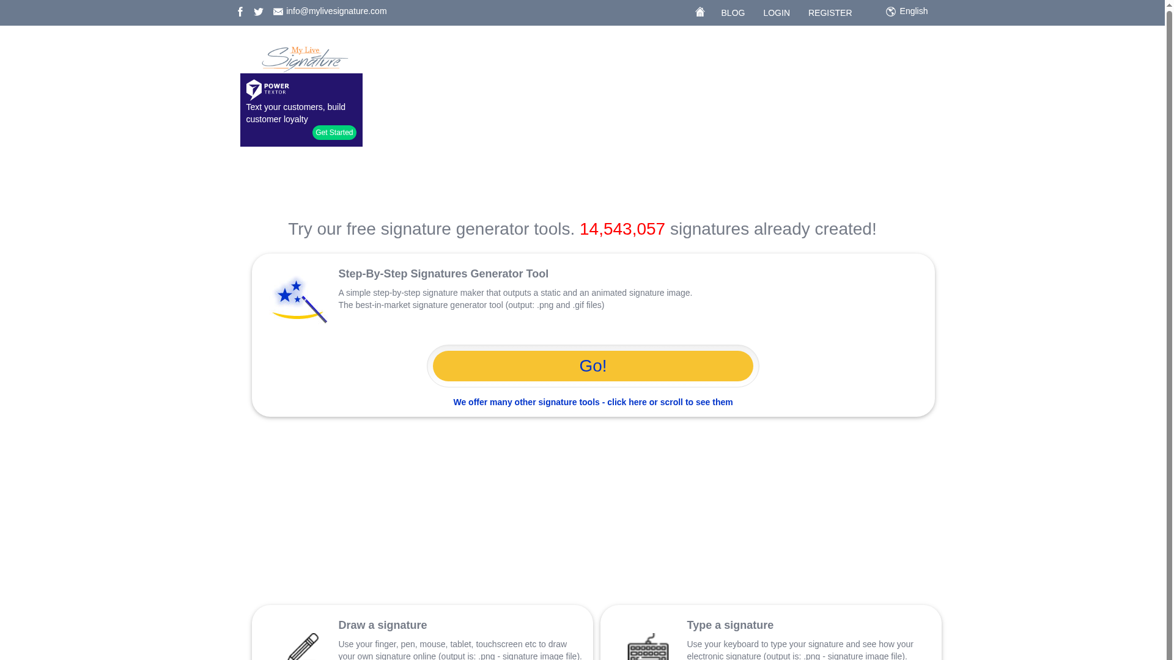Click the magic wand stars icon
Viewport: 1174px width, 660px height.
pyautogui.click(x=299, y=299)
